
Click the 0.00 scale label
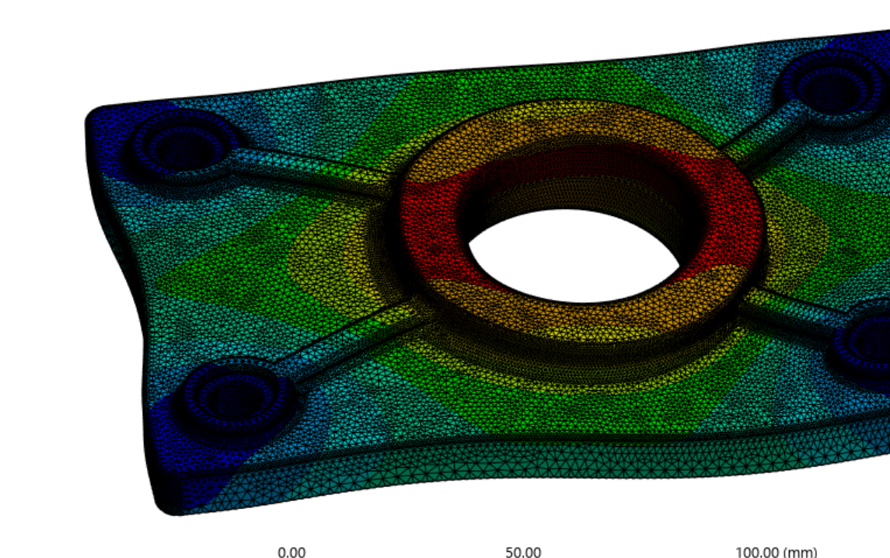291,552
